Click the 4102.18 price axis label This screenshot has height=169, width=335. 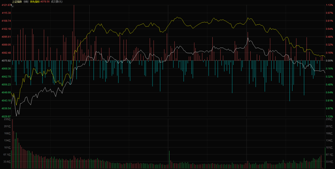pyautogui.click(x=6, y=29)
